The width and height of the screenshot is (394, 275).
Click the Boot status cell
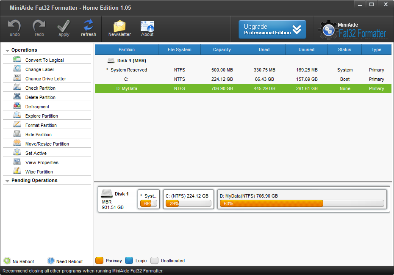(345, 79)
